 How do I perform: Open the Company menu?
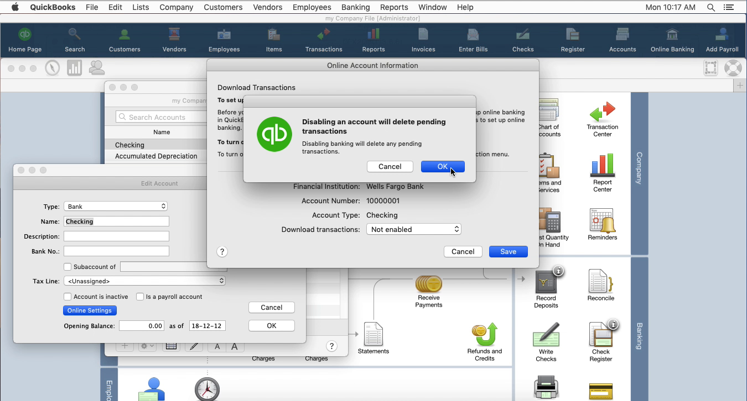[176, 7]
